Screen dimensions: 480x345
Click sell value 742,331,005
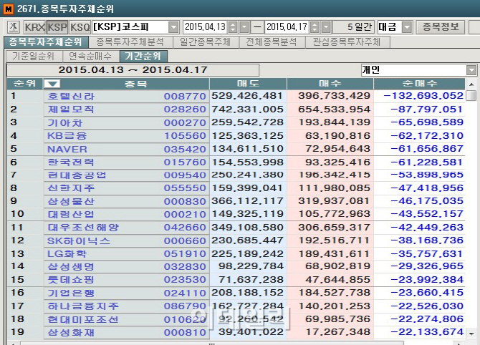click(248, 110)
